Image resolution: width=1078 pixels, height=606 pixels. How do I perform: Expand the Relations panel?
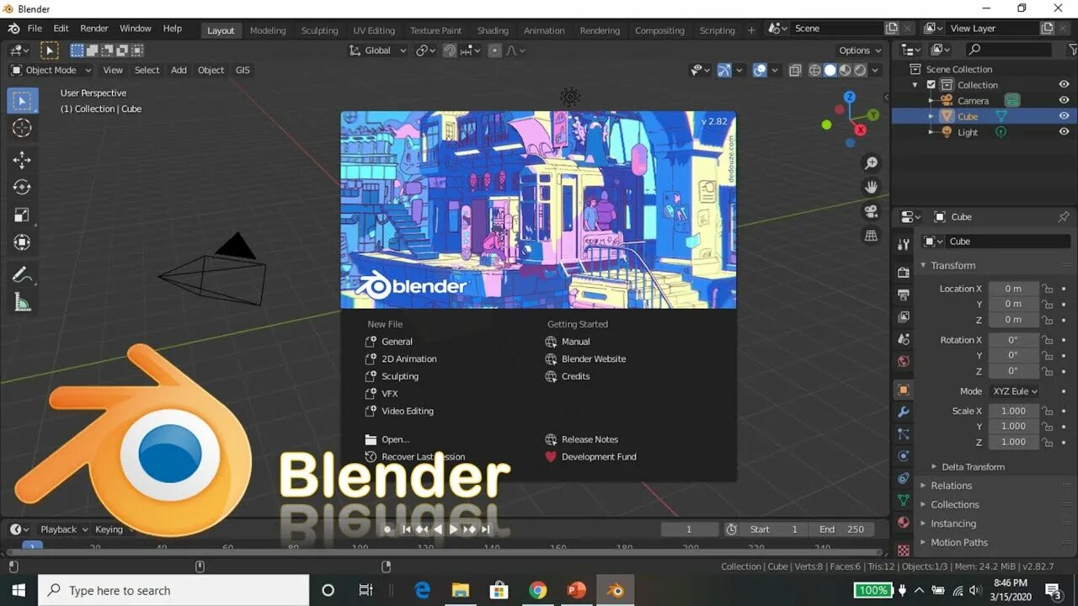pyautogui.click(x=951, y=486)
